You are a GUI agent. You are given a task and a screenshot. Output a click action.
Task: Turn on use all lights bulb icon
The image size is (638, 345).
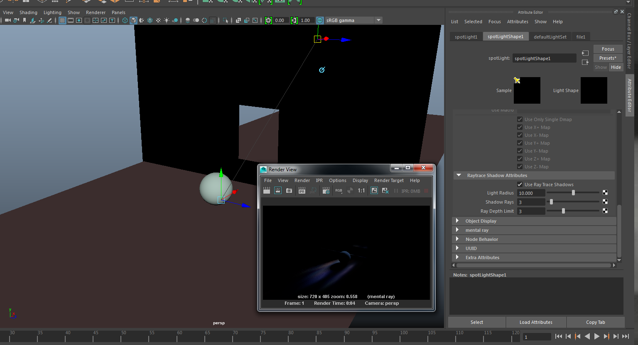167,20
